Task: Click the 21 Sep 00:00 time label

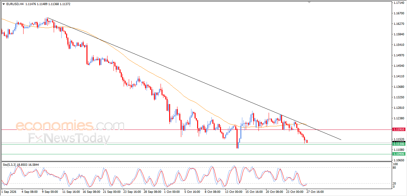Action: [x=112, y=192]
